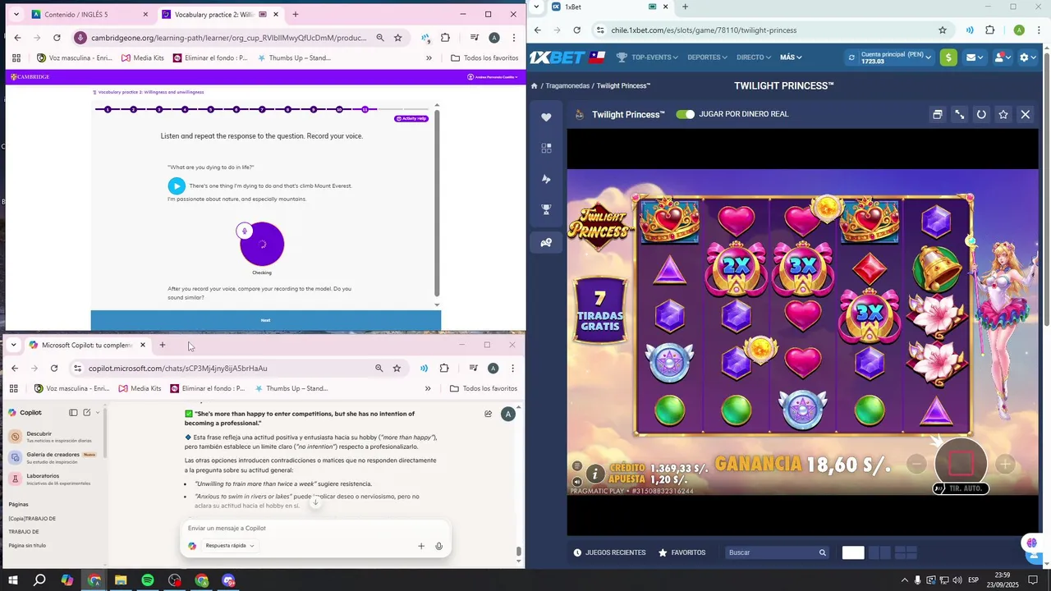Viewport: 1051px width, 591px height.
Task: Open the slot game hamburger menu
Action: click(577, 466)
